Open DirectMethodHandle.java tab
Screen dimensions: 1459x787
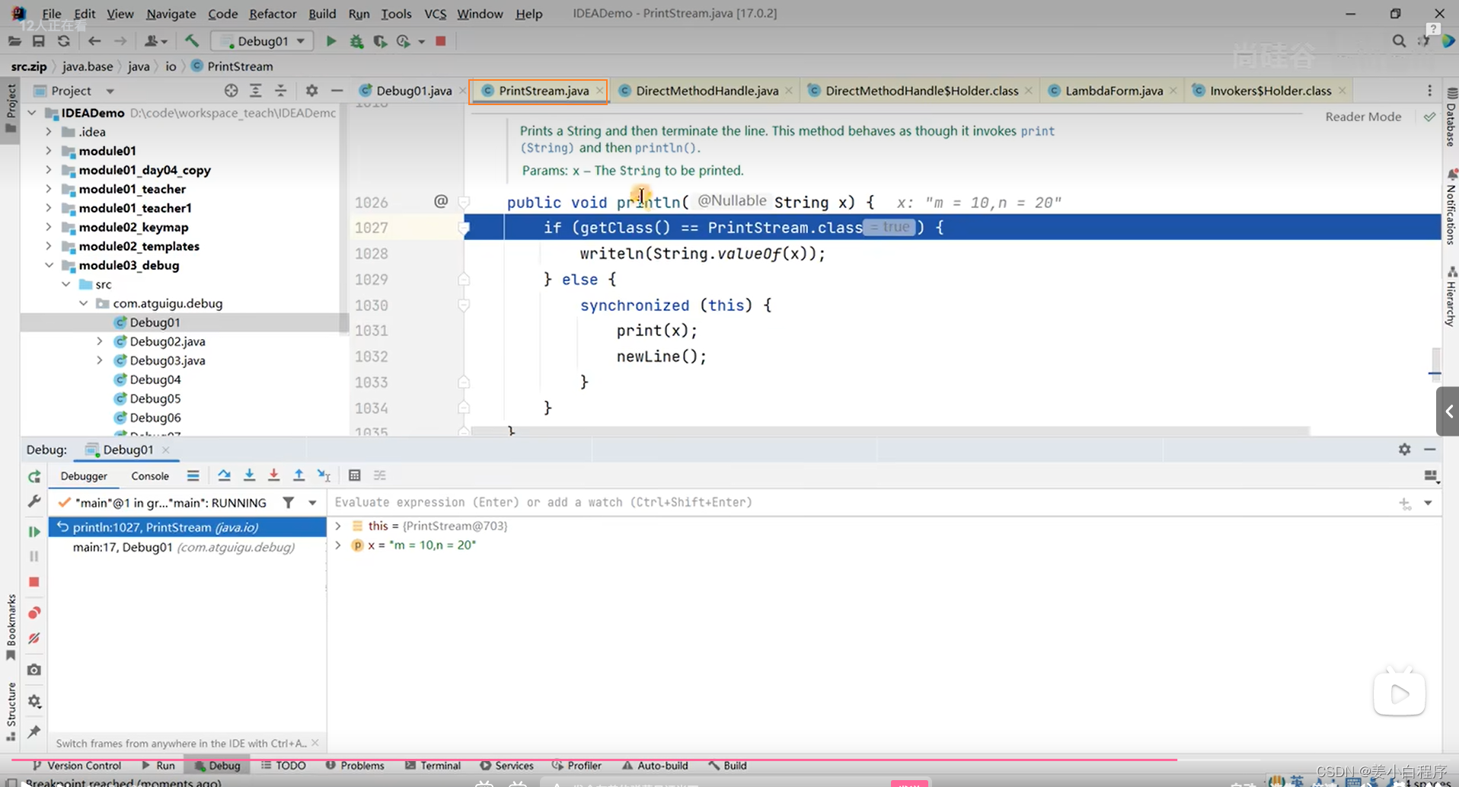(707, 91)
